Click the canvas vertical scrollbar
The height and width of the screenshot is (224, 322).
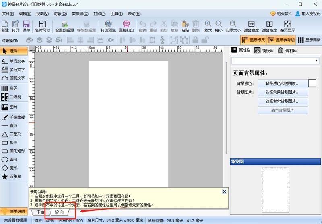click(226, 108)
